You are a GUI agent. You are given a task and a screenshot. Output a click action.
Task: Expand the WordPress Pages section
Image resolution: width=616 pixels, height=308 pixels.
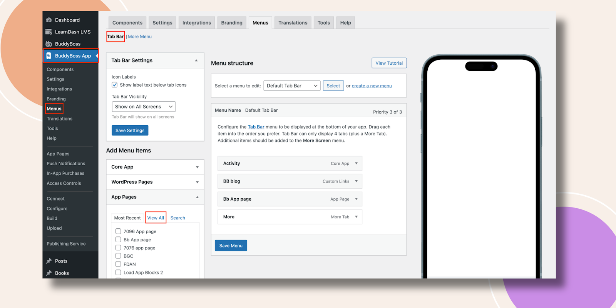click(197, 182)
